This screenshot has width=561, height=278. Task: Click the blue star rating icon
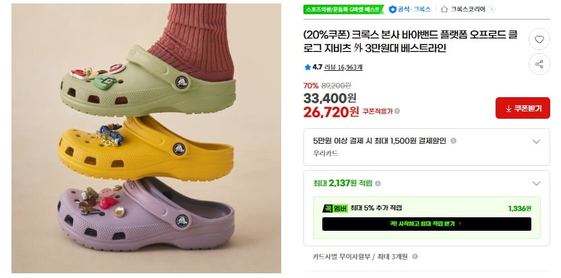pyautogui.click(x=307, y=67)
